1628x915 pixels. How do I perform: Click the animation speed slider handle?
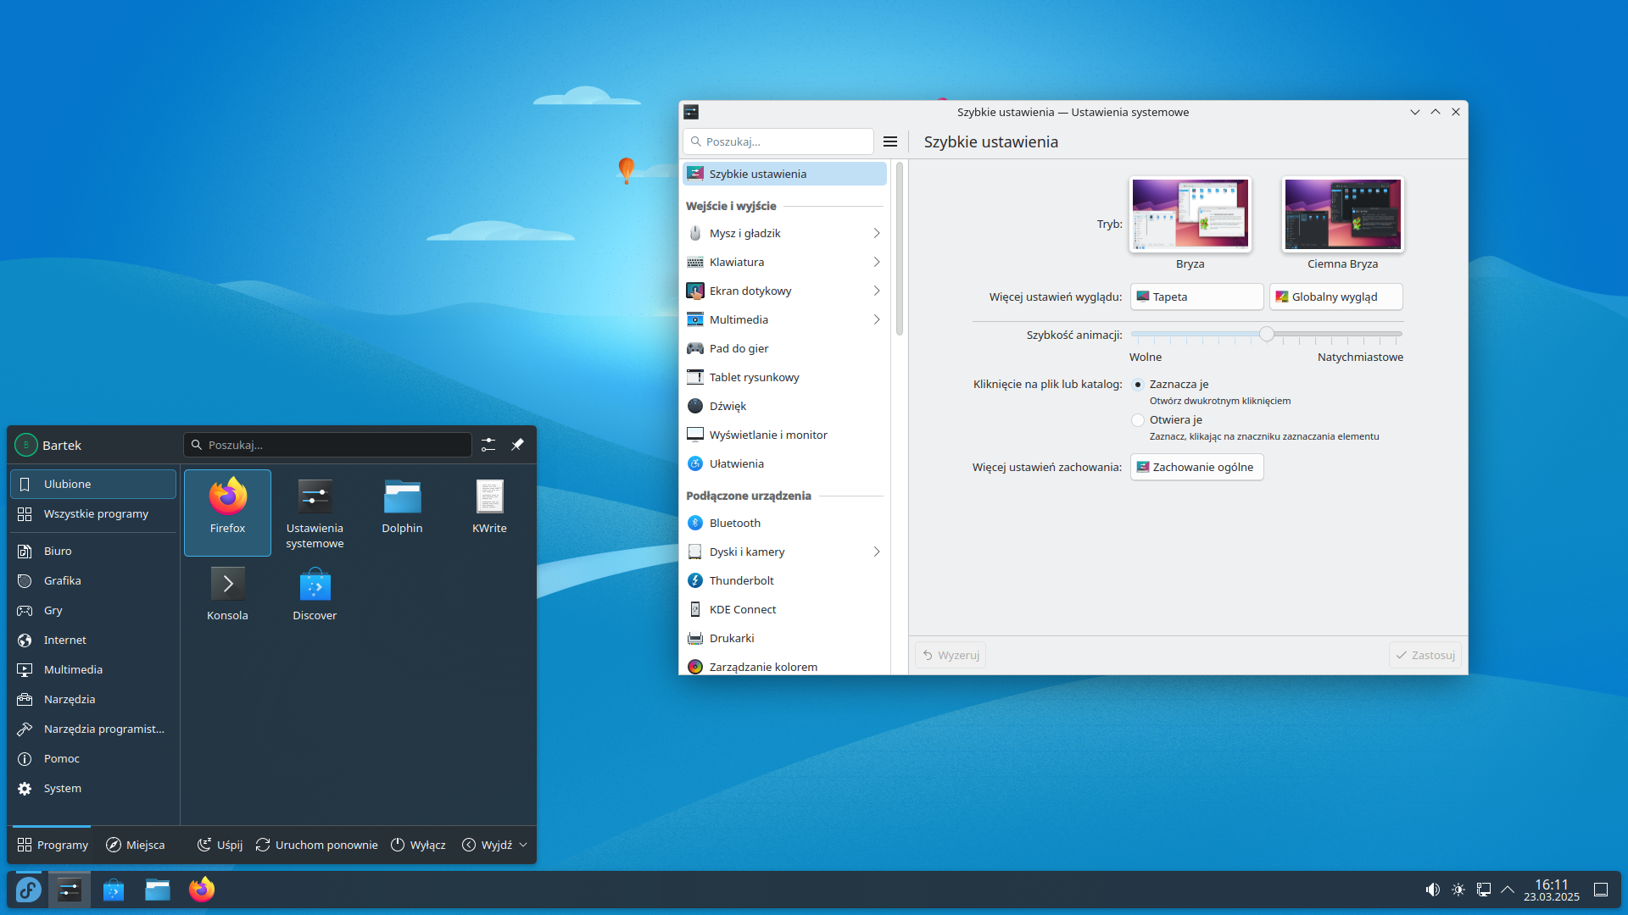(x=1267, y=335)
